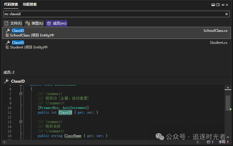The width and height of the screenshot is (233, 146).
Task: Switch preview to side layout icon
Action: (x=218, y=5)
